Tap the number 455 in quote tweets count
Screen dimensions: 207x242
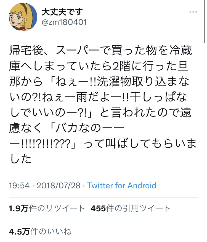click(x=98, y=209)
